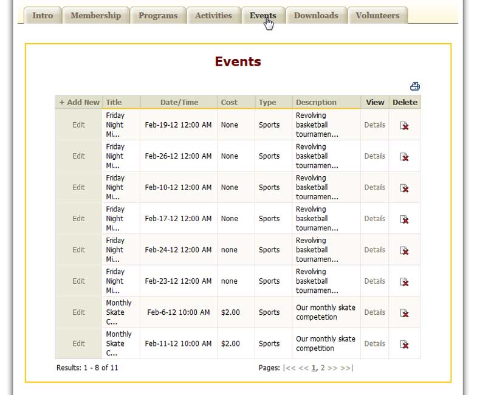Delete the Feb-17-12 basketball event

(404, 219)
